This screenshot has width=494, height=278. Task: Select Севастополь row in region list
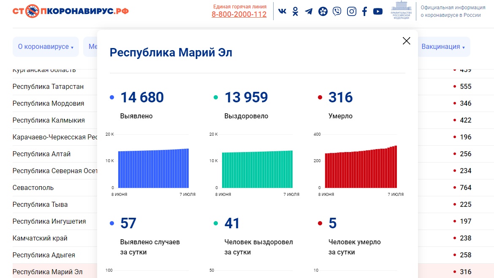coord(33,187)
